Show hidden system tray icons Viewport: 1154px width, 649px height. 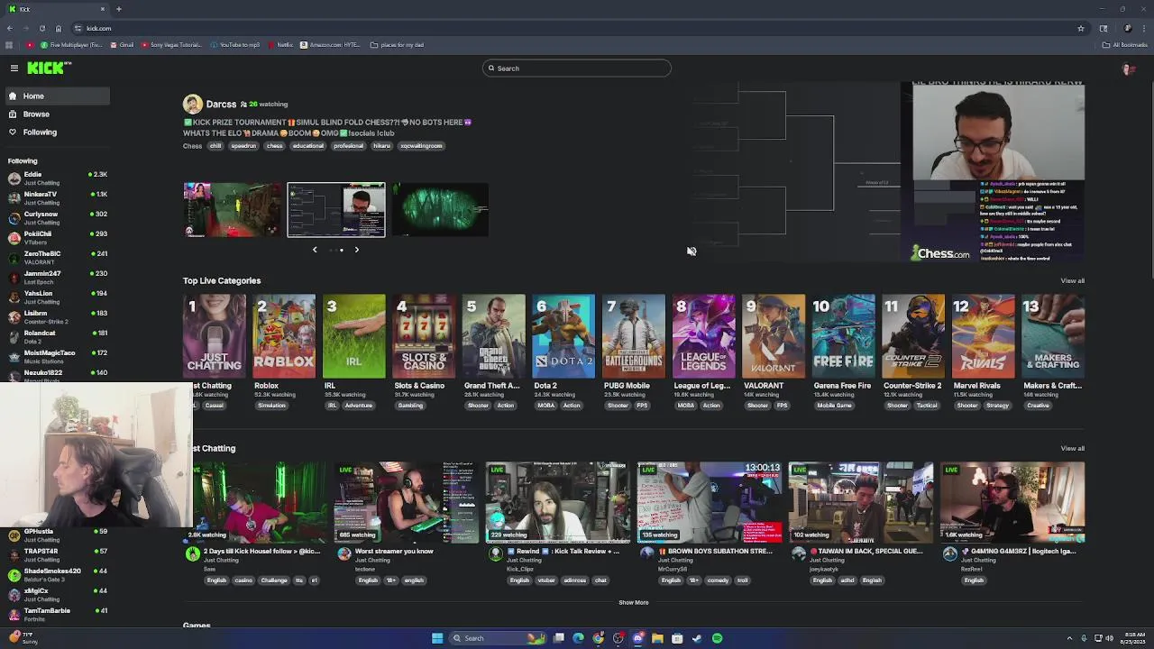1069,638
